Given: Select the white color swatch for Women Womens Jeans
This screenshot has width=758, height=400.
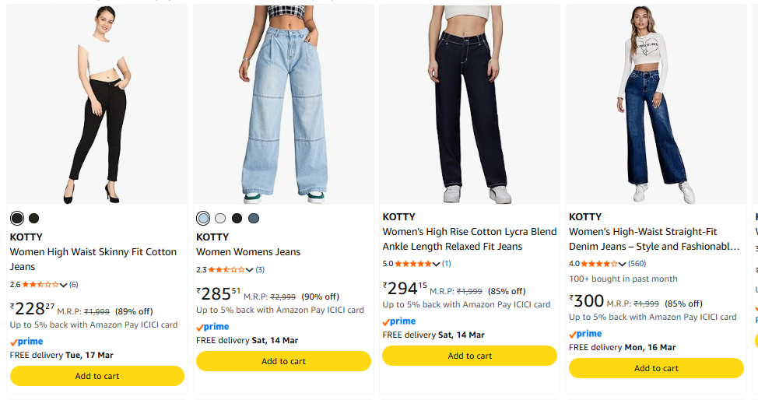Looking at the screenshot, I should [220, 219].
